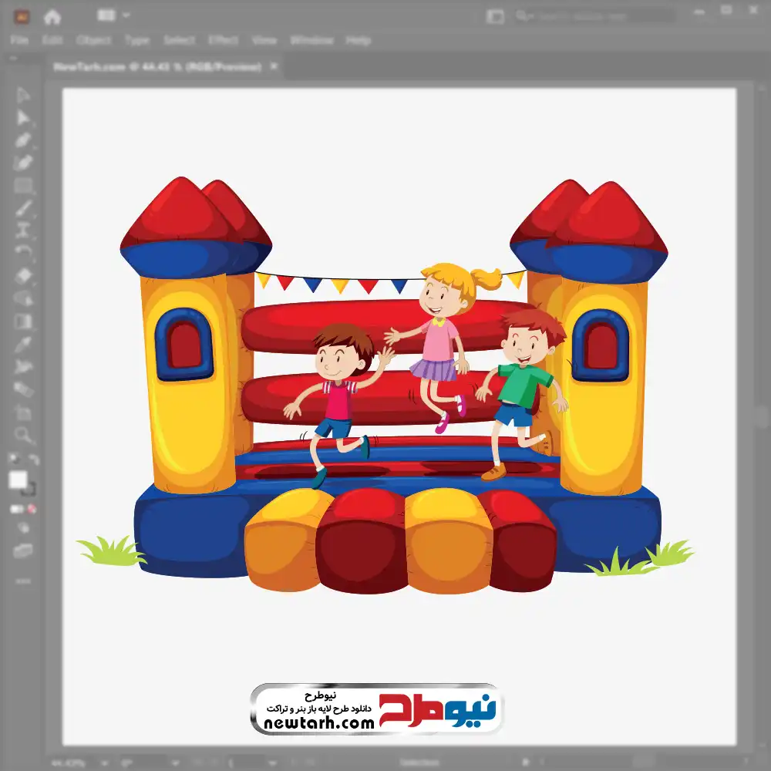Open the File menu

coord(19,40)
